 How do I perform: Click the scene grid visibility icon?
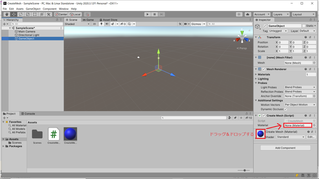coord(129,24)
